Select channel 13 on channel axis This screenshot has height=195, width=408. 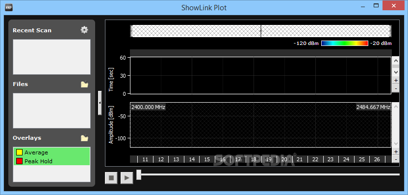click(176, 159)
